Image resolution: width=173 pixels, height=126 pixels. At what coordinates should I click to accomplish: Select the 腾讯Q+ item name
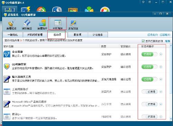pos(17,114)
